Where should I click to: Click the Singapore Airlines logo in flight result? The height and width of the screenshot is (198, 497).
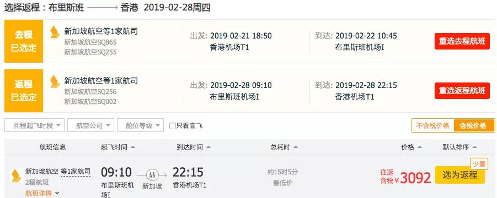coord(16,175)
